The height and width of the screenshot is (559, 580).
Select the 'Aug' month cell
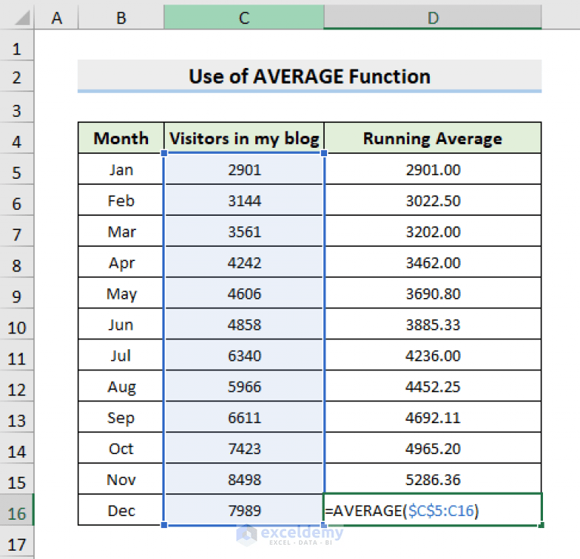(x=121, y=386)
